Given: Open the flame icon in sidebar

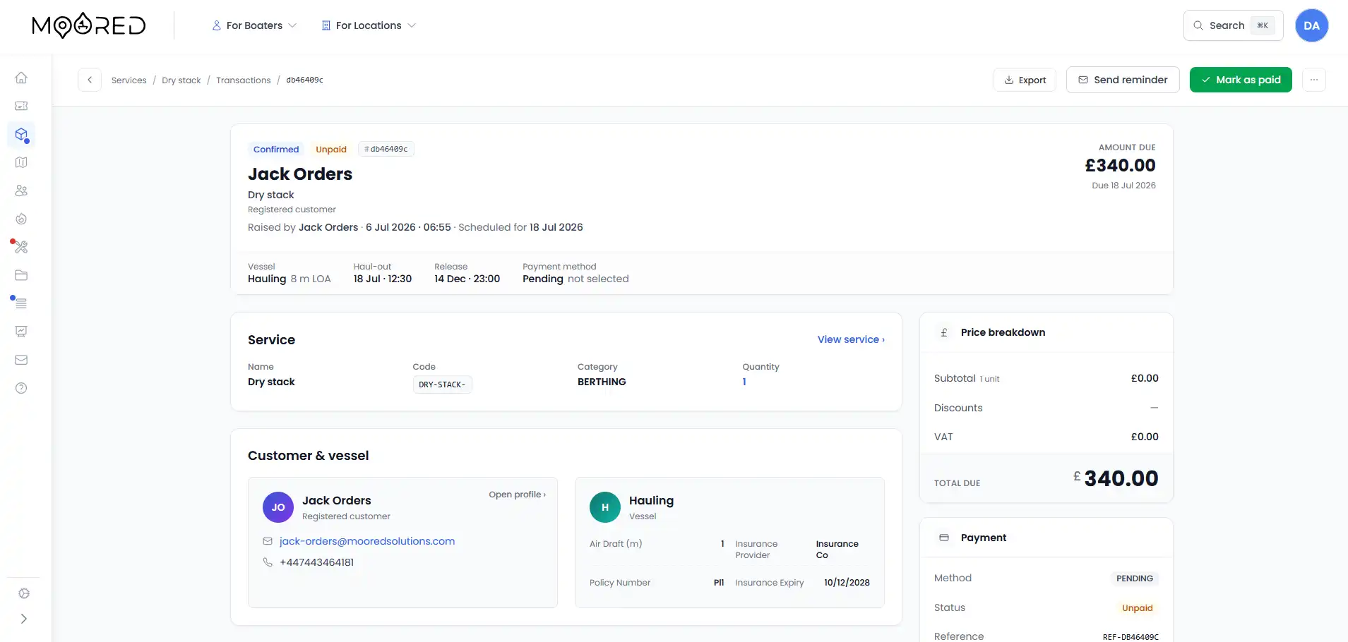Looking at the screenshot, I should 21,219.
